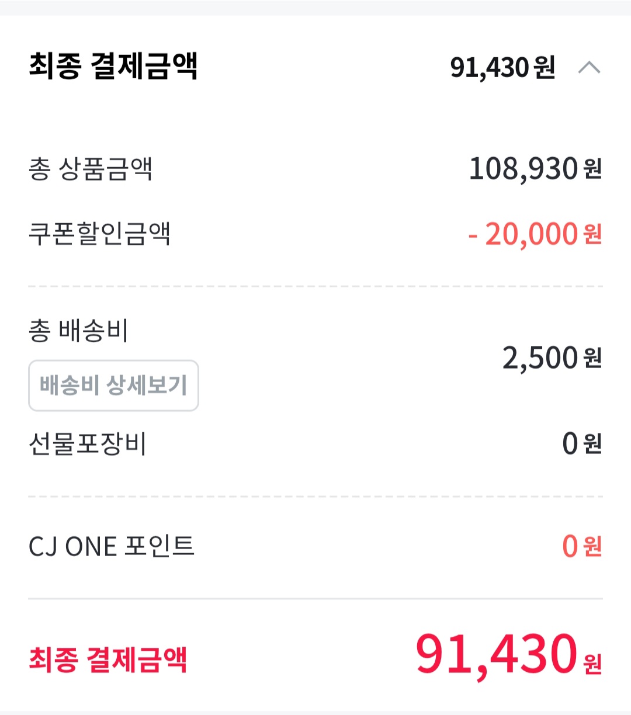Tap the large red 91,430원 final amount

(x=509, y=654)
